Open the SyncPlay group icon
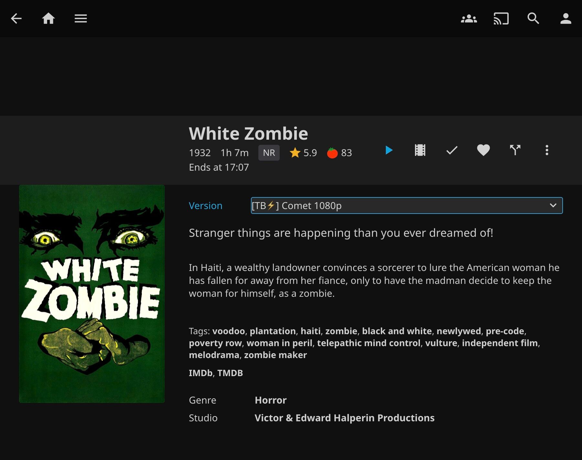The height and width of the screenshot is (460, 582). pos(469,18)
